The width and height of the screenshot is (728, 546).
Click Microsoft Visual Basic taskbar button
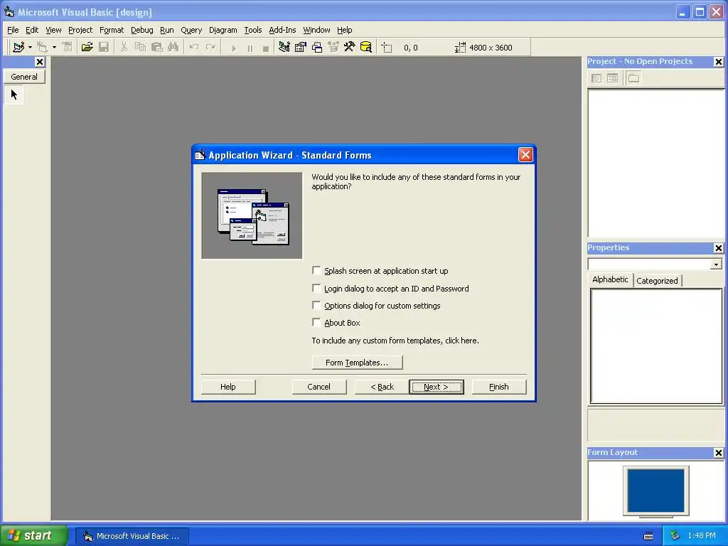(x=132, y=536)
